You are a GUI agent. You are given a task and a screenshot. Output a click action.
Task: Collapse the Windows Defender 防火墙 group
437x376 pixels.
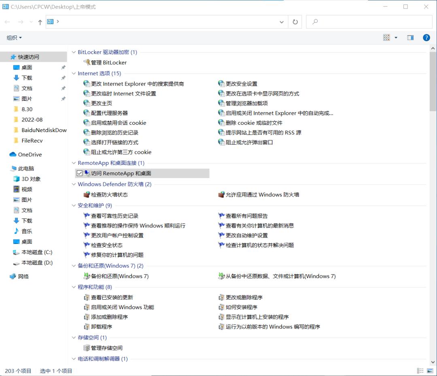74,184
